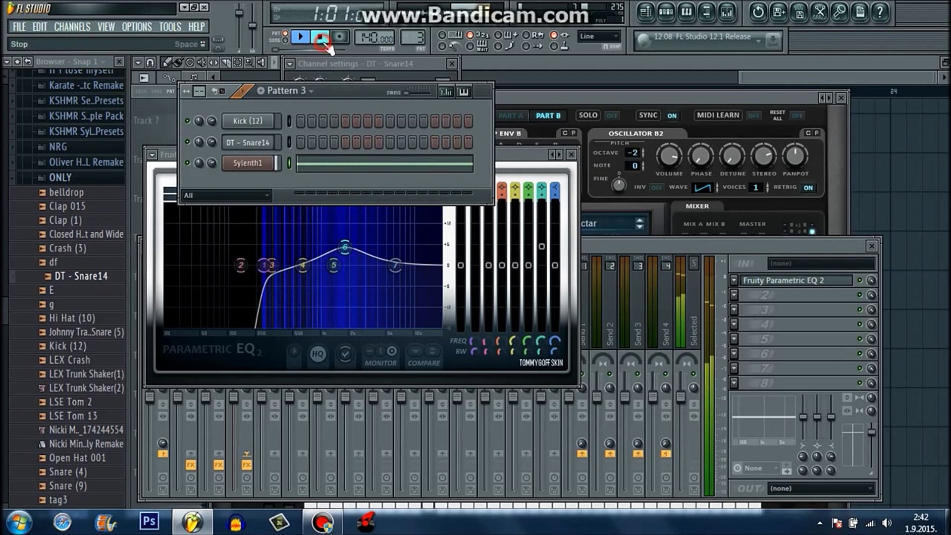Screen dimensions: 951x535
Task: Select the Kick (12) channel button
Action: (x=248, y=121)
